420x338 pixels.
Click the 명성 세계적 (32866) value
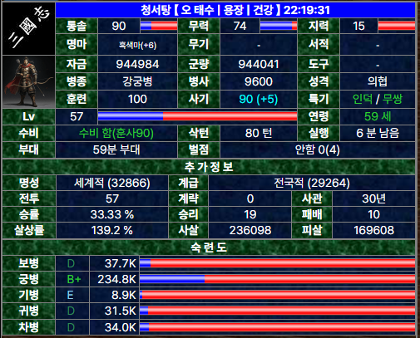[112, 183]
